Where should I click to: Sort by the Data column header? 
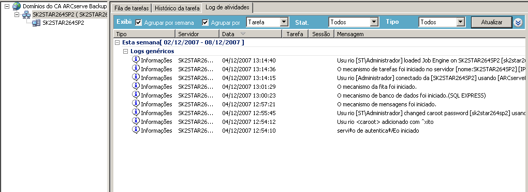(x=251, y=34)
